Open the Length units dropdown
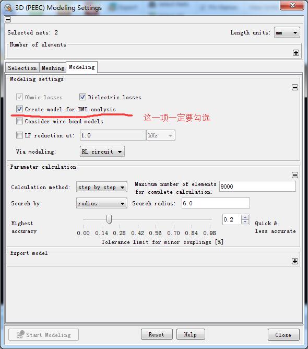Screen dimensions: 308x349 (x=287, y=33)
